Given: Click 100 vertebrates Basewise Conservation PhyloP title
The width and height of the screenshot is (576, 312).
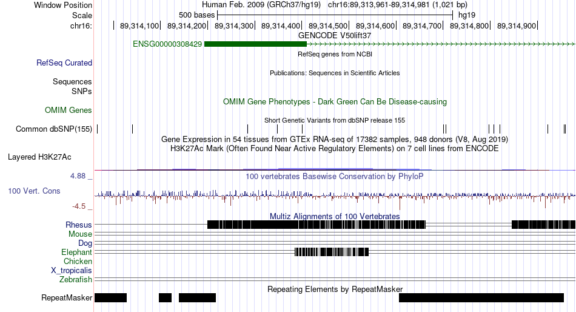Looking at the screenshot, I should click(335, 177).
